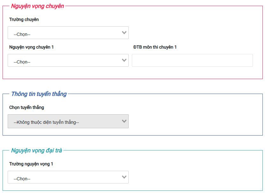Open the Trường chuyên dropdown
This screenshot has width=265, height=193.
pos(68,33)
